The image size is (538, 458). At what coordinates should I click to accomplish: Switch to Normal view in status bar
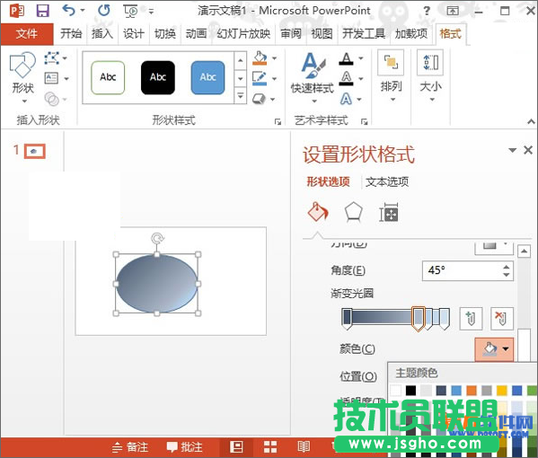[236, 446]
